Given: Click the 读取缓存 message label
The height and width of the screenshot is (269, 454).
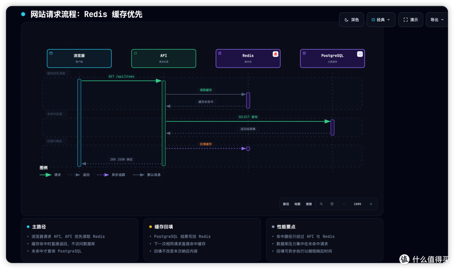Looking at the screenshot, I should click(206, 90).
